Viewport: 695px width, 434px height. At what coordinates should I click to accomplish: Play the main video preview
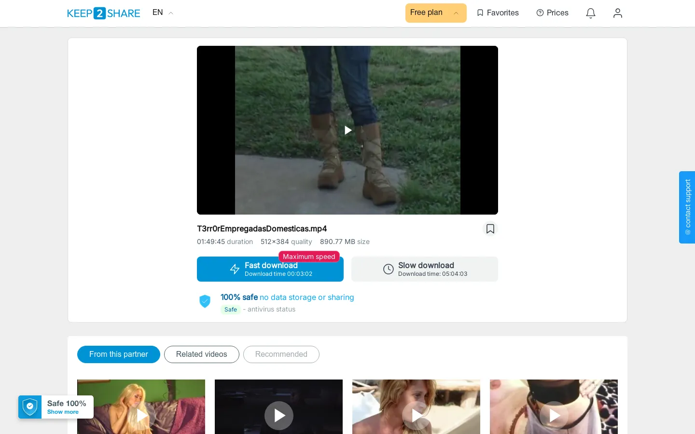347,130
